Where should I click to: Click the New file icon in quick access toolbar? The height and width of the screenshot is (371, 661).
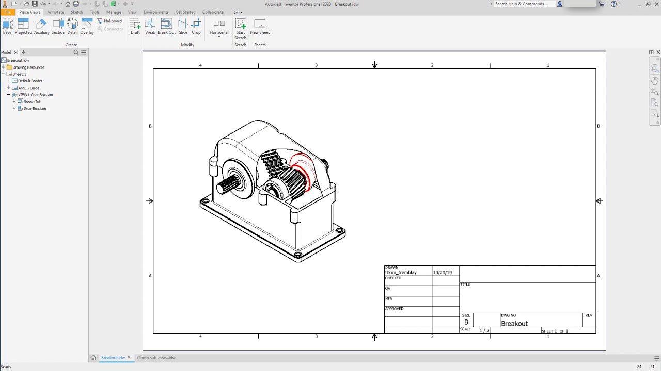(x=13, y=4)
